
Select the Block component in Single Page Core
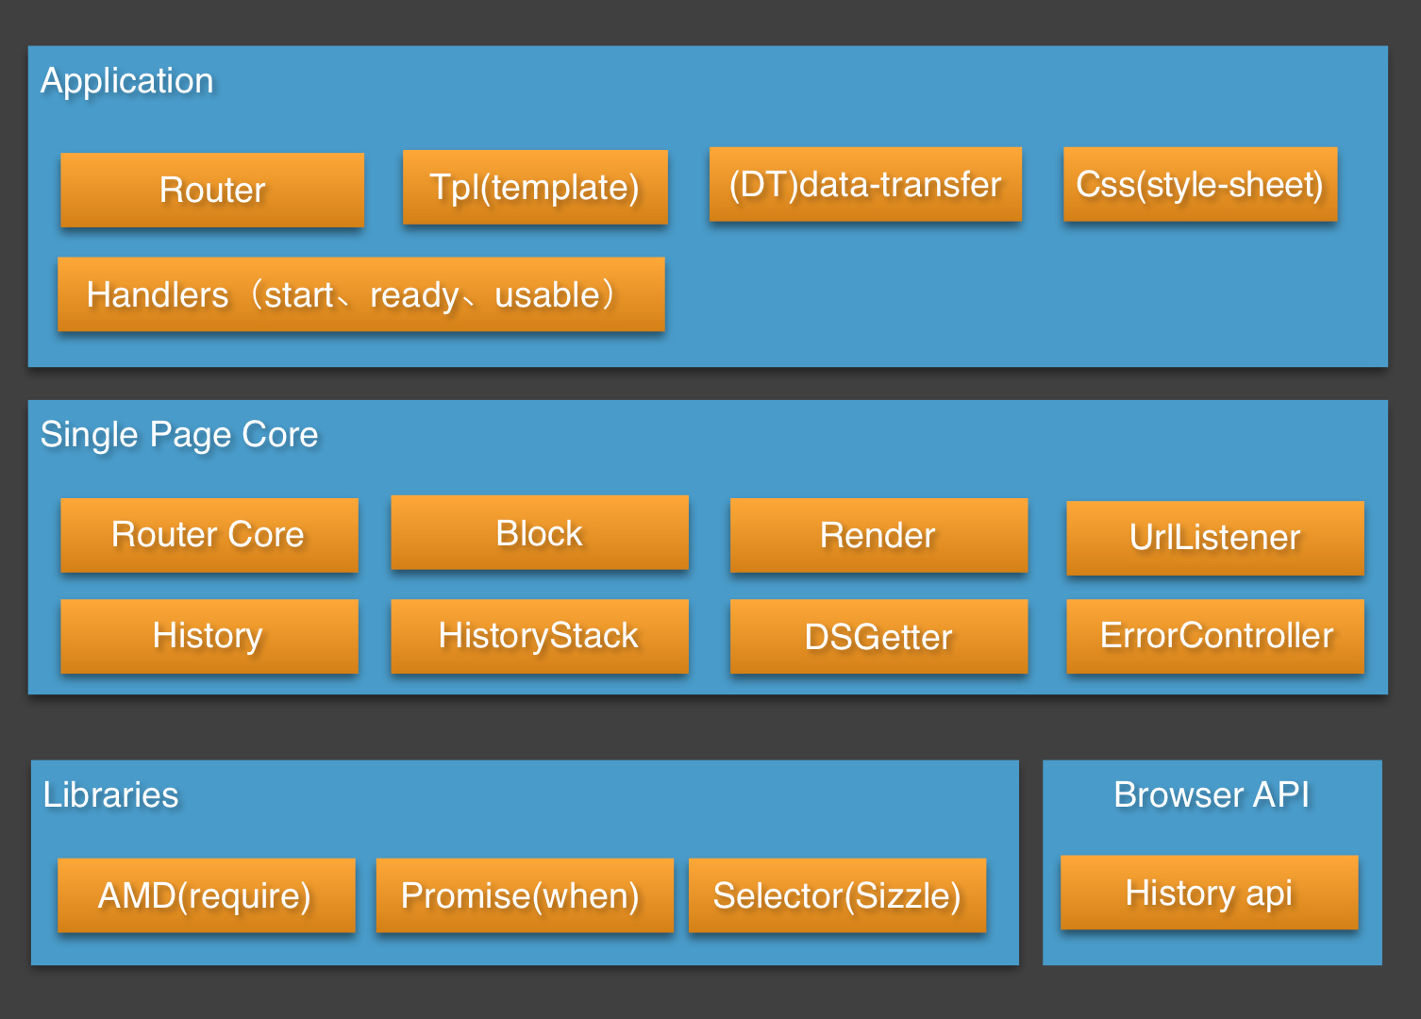point(539,532)
